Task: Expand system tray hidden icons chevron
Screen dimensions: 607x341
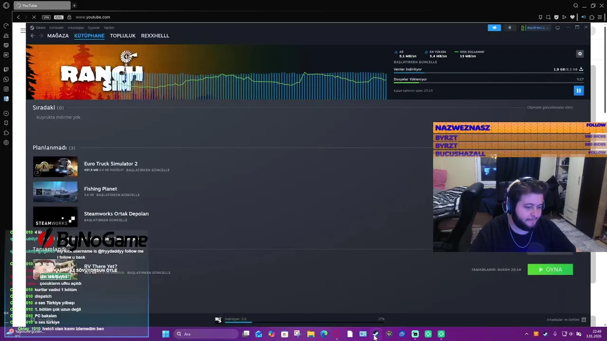Action: point(526,334)
